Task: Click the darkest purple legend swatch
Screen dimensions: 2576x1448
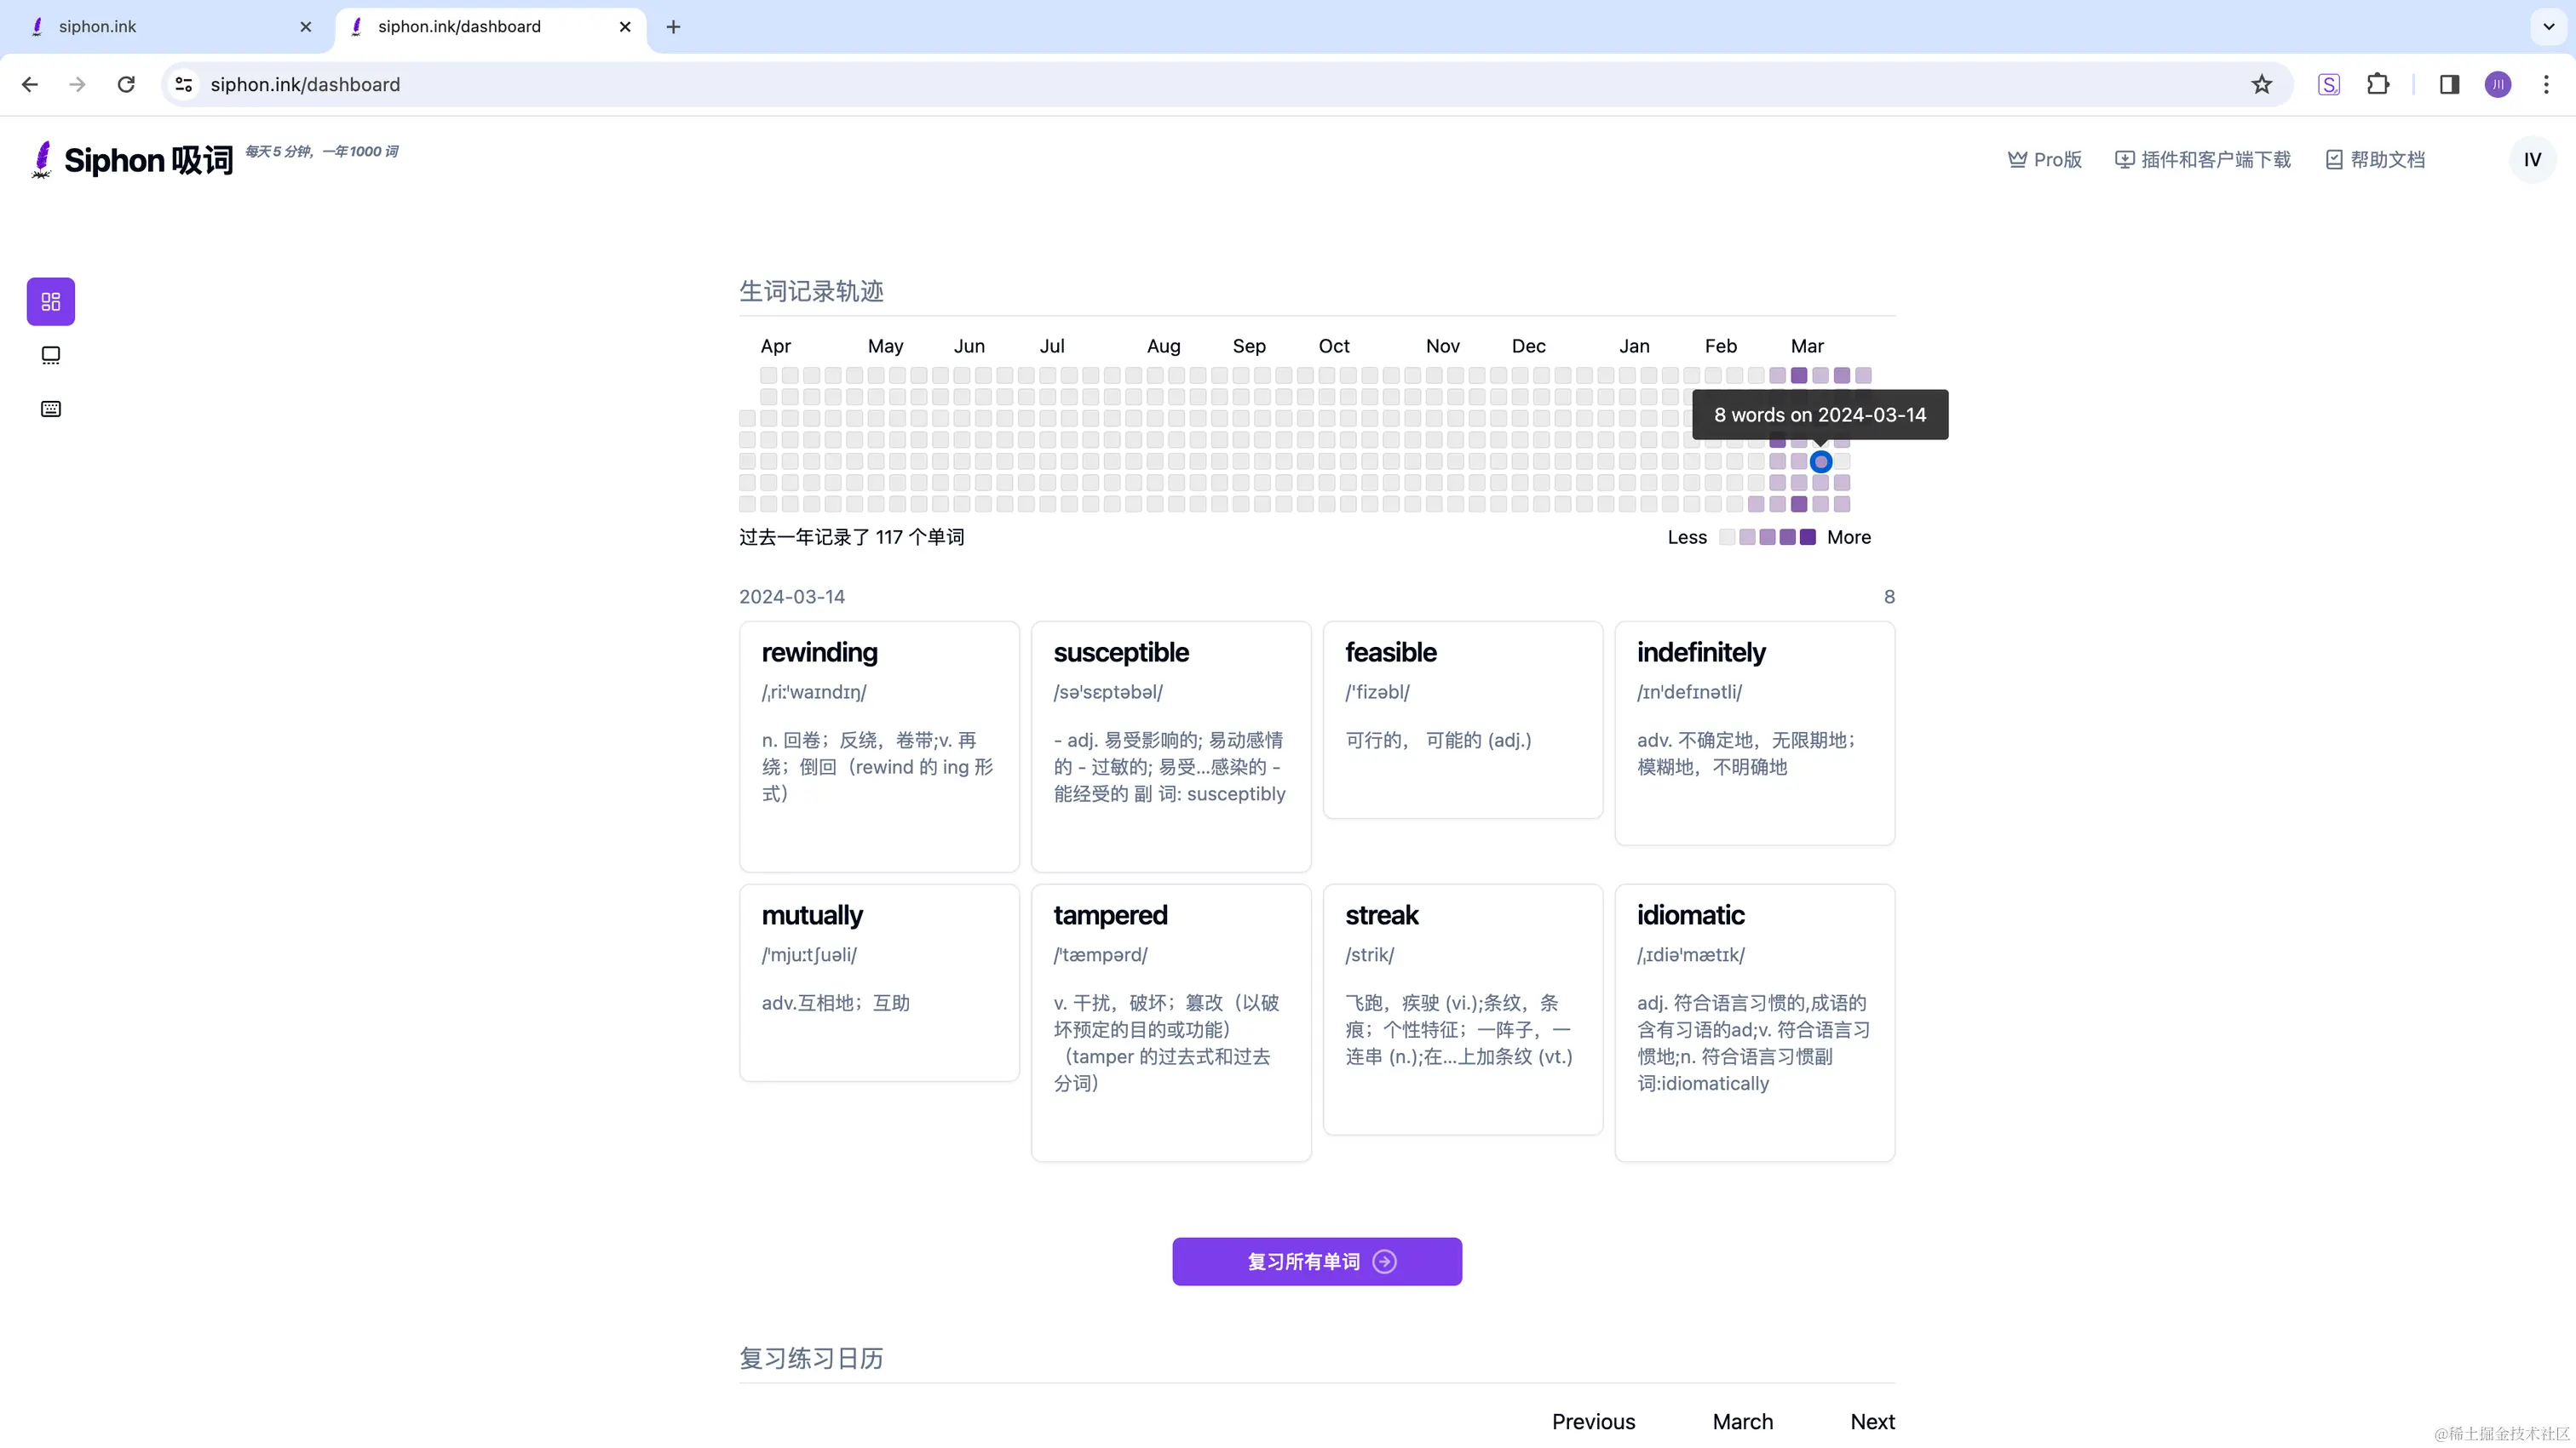Action: [1808, 538]
